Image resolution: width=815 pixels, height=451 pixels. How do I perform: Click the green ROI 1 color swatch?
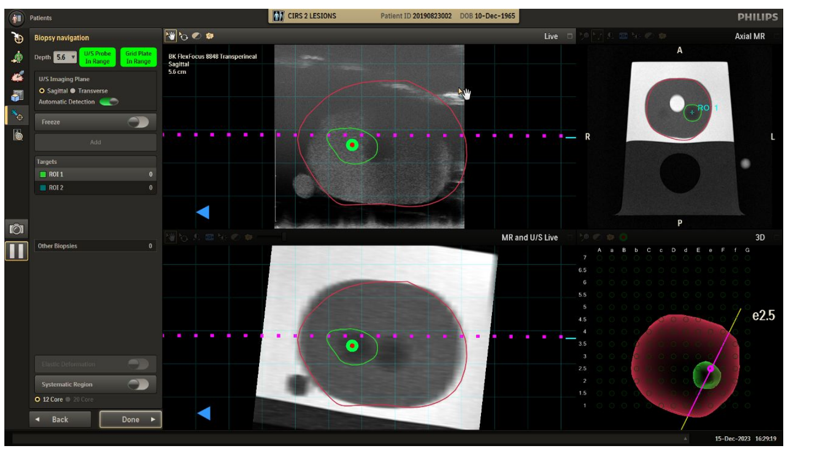(43, 174)
